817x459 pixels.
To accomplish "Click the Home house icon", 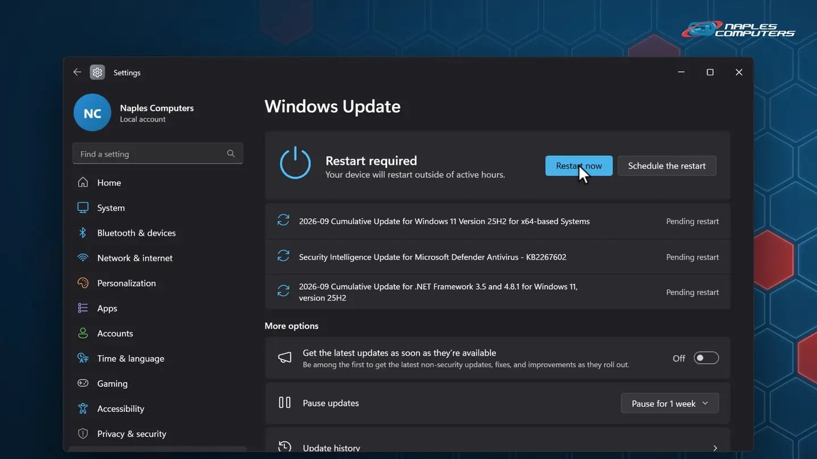I will pos(83,182).
